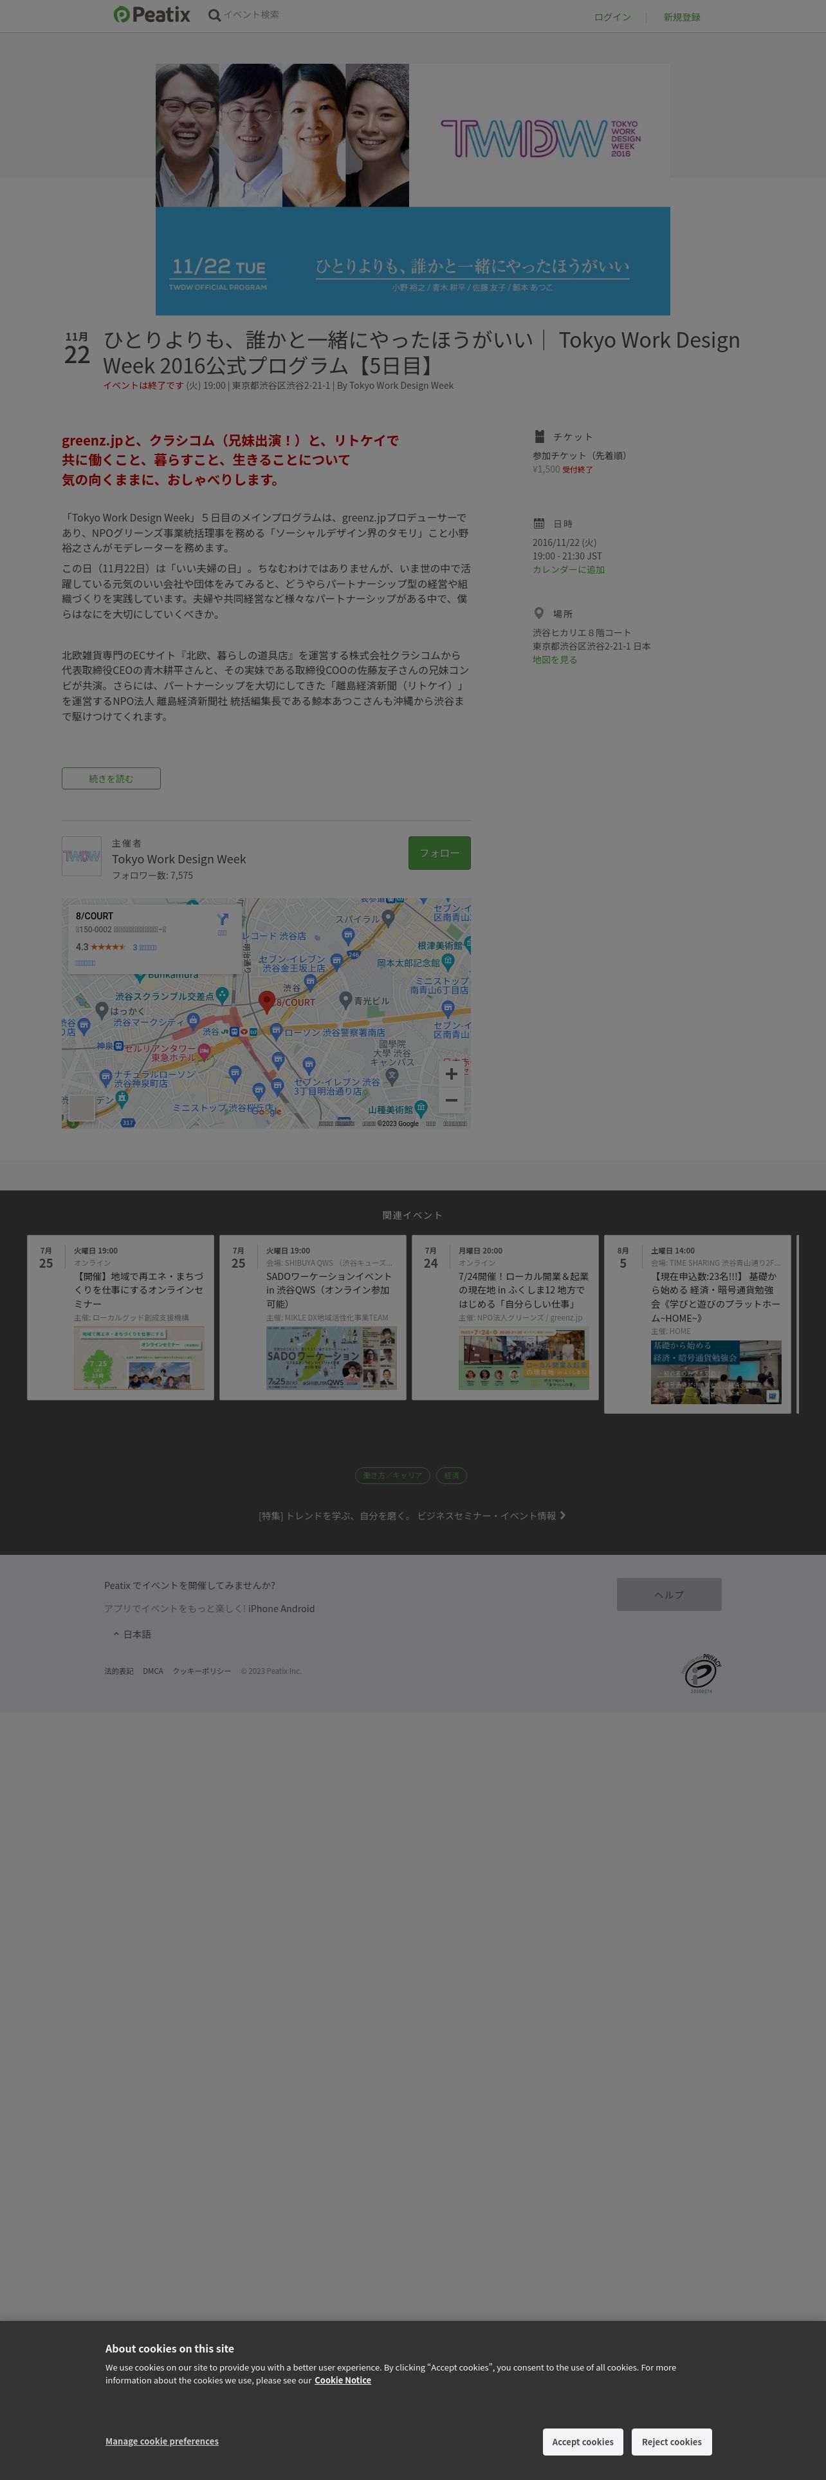The height and width of the screenshot is (2480, 826).
Task: Click the ticket icon beside チケット
Action: [540, 436]
